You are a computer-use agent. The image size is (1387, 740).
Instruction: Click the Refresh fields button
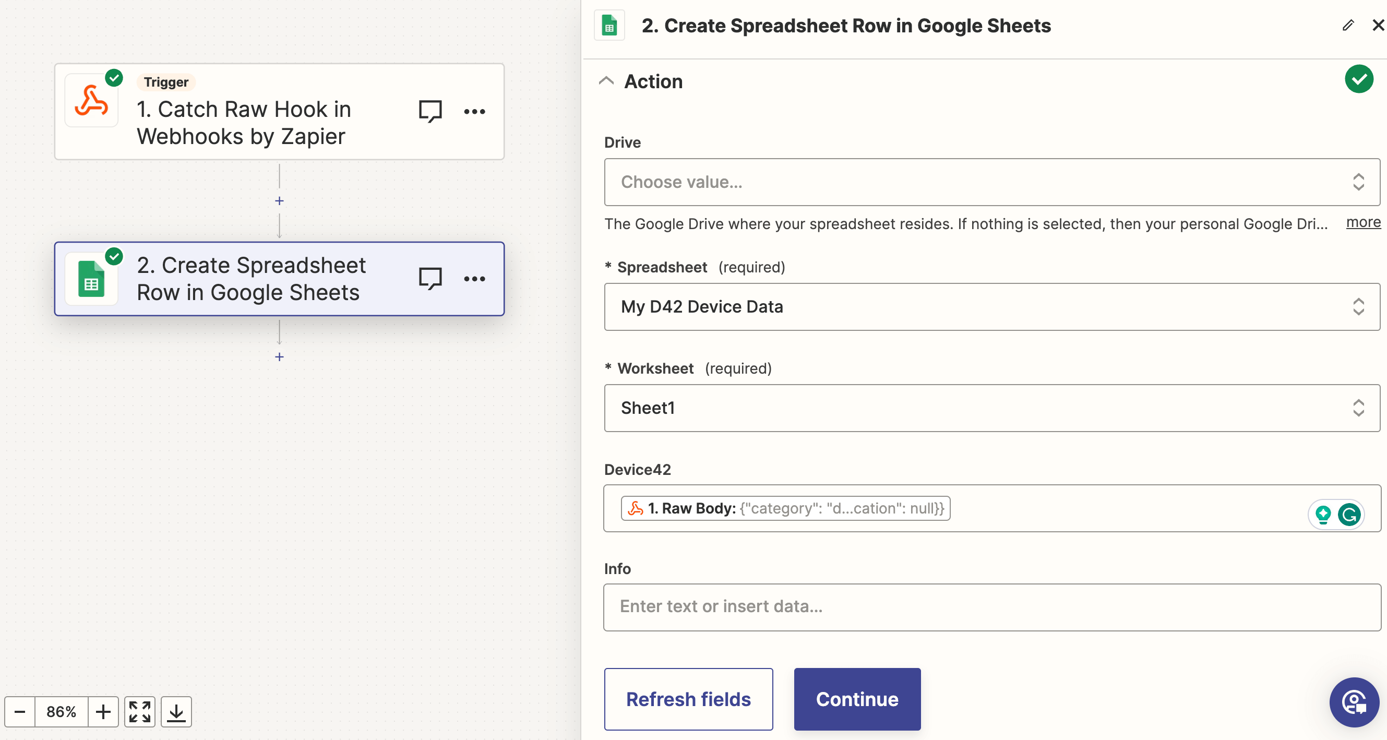[x=689, y=699]
